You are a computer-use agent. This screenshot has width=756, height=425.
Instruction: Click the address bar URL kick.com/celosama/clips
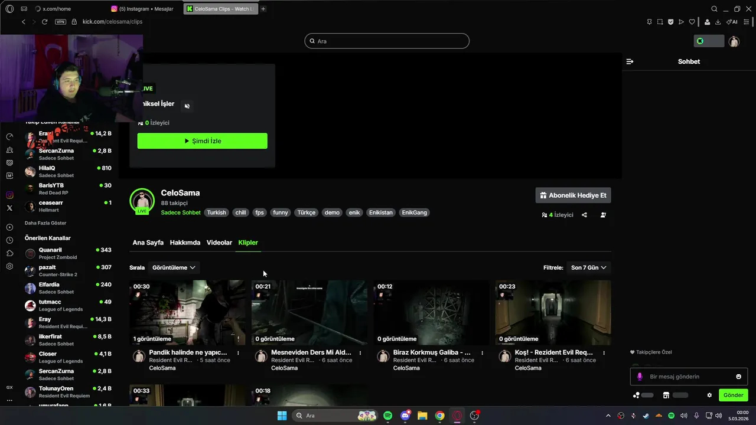pos(112,22)
